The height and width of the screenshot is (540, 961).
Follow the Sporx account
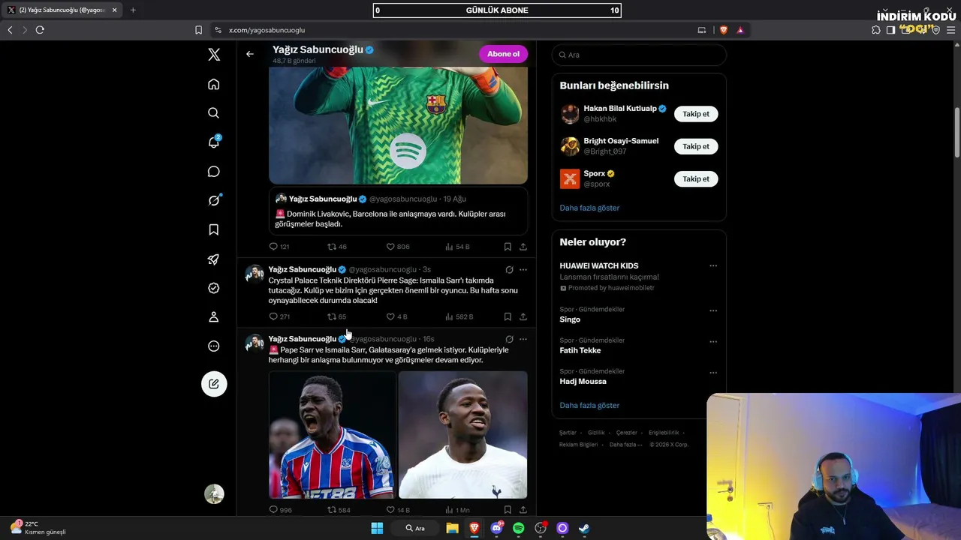696,178
